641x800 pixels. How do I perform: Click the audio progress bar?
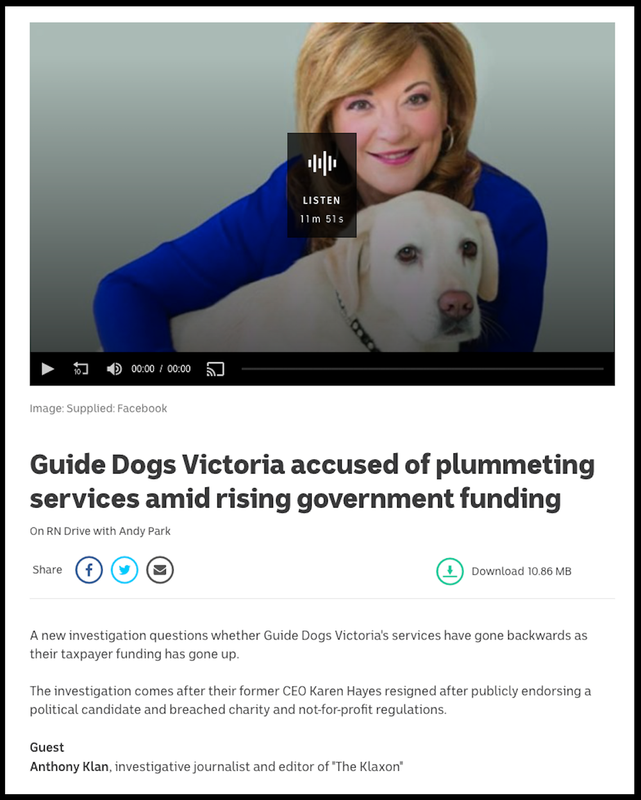coord(422,369)
